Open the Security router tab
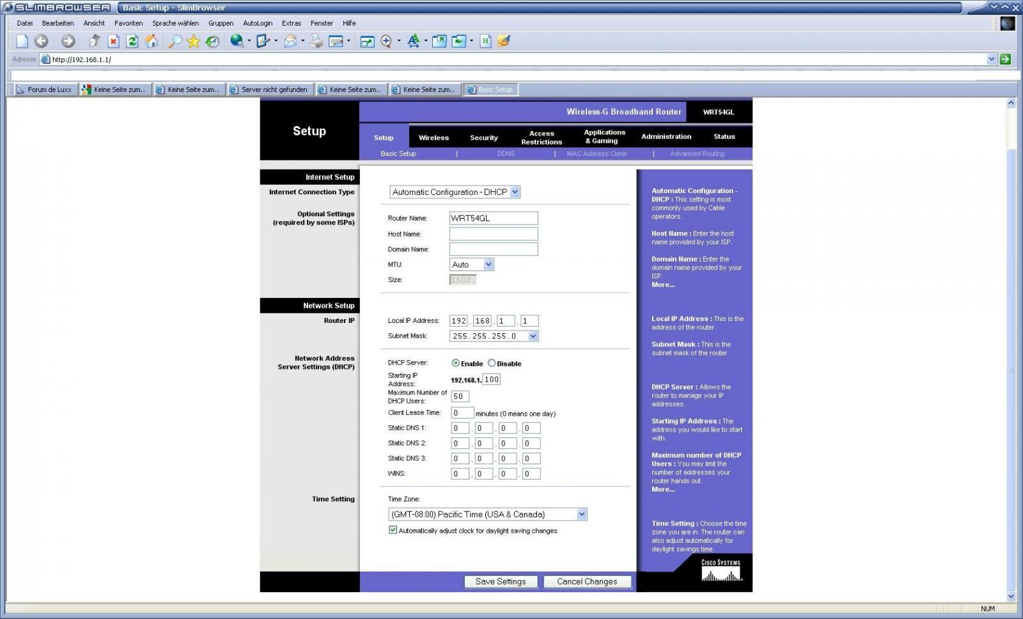Image resolution: width=1023 pixels, height=619 pixels. point(484,137)
